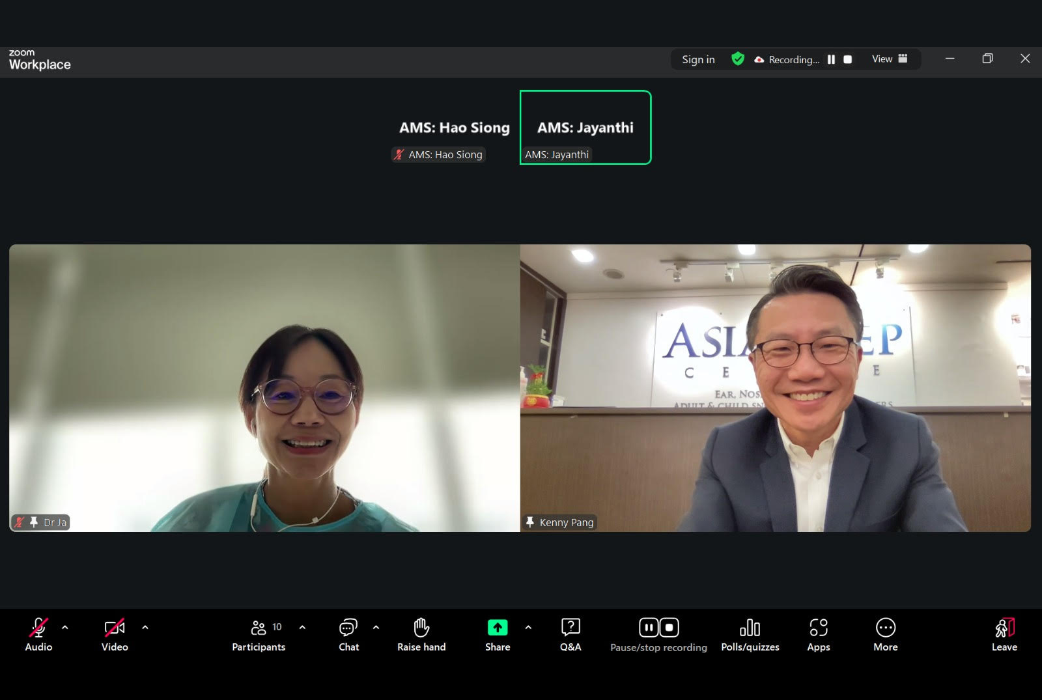Open the View layout menu
1042x700 pixels.
pyautogui.click(x=890, y=59)
